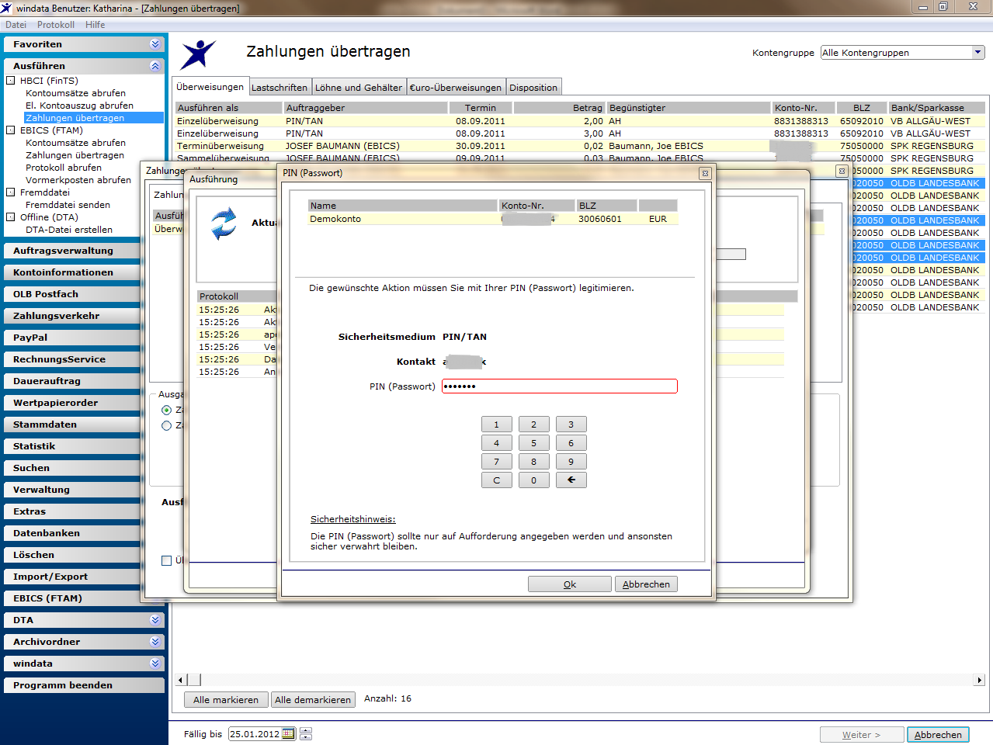Click the left arrow of the horizontal scrollbar
This screenshot has height=745, width=993.
pos(181,680)
